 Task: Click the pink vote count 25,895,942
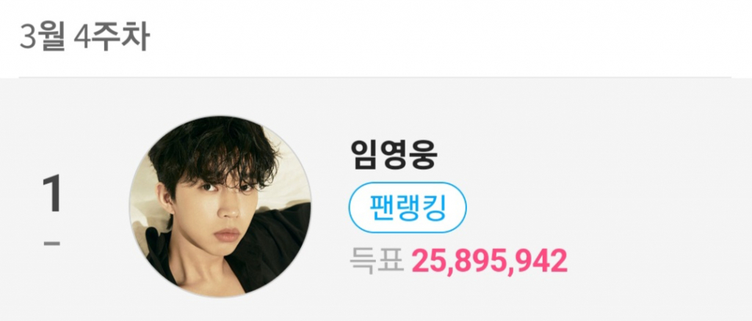tap(490, 262)
